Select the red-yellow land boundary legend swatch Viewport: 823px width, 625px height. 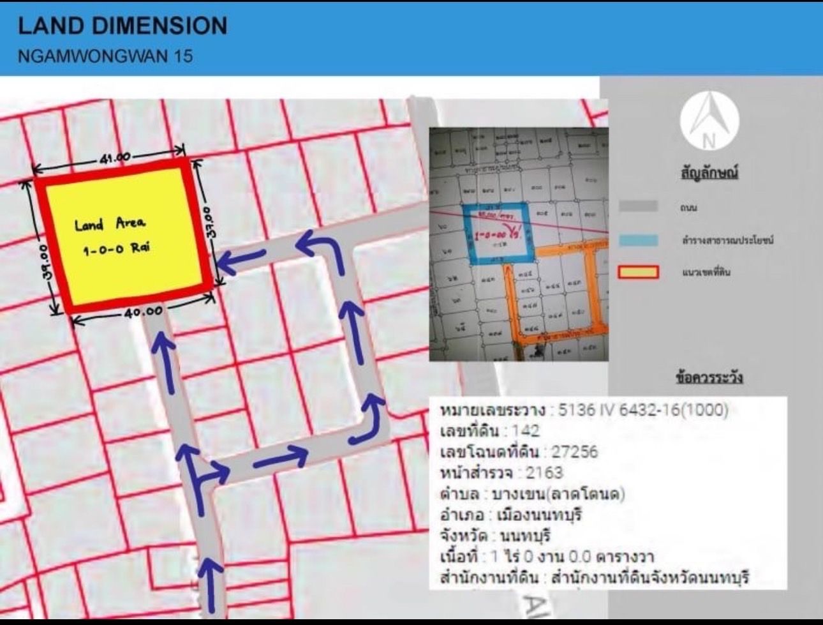(639, 272)
